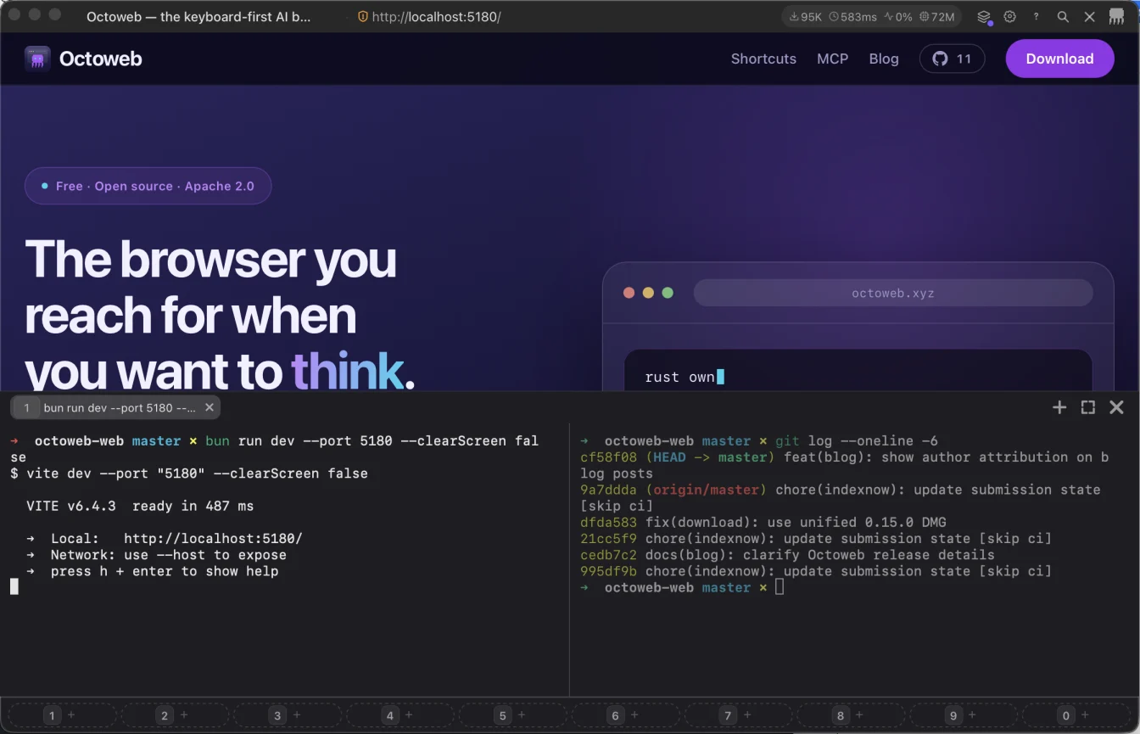
Task: Click the Octoweb page title in the title bar
Action: [x=198, y=16]
